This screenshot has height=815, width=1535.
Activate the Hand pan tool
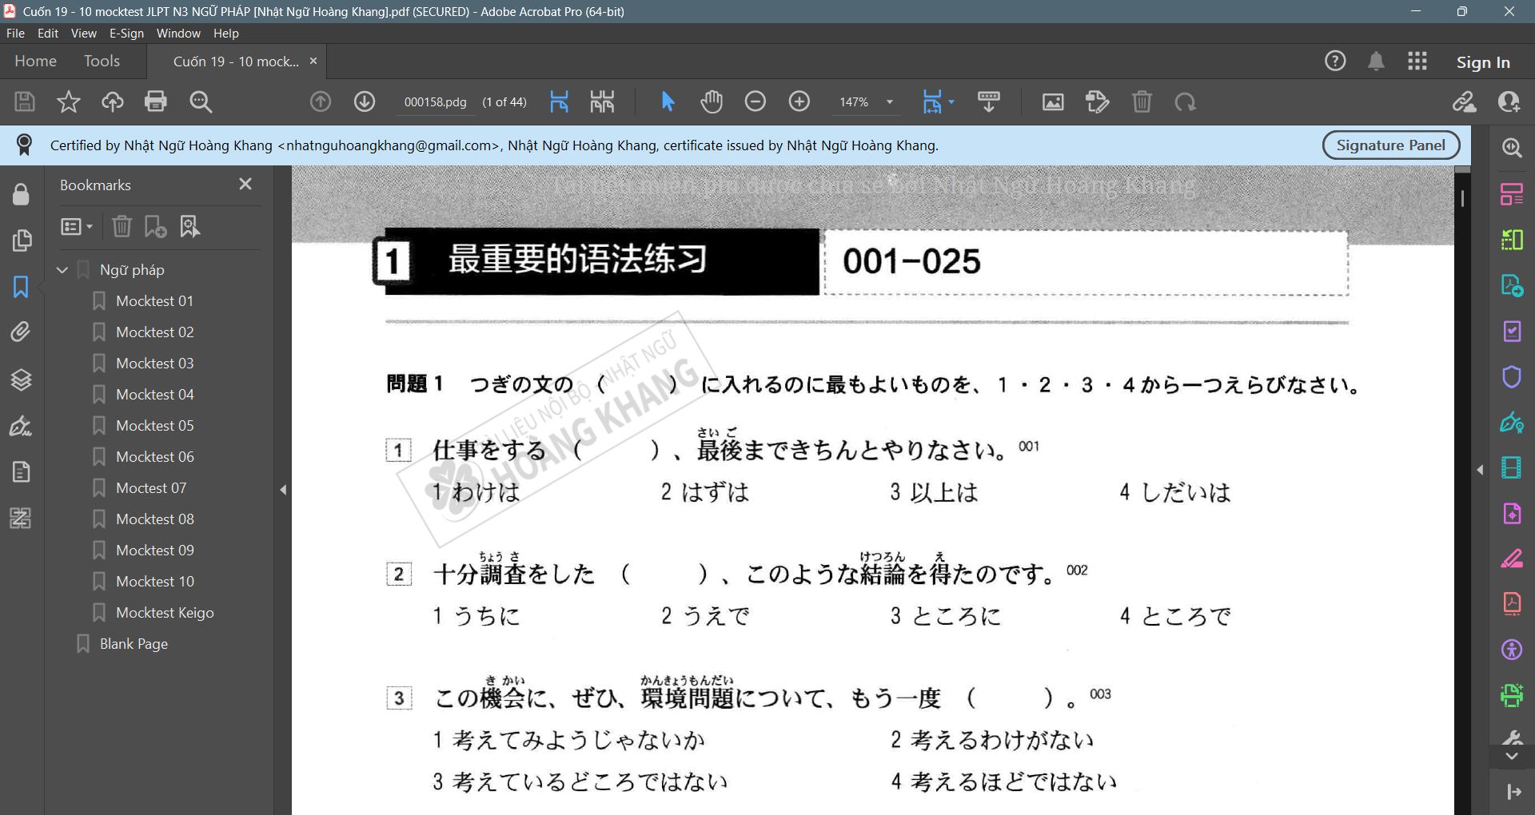point(712,101)
